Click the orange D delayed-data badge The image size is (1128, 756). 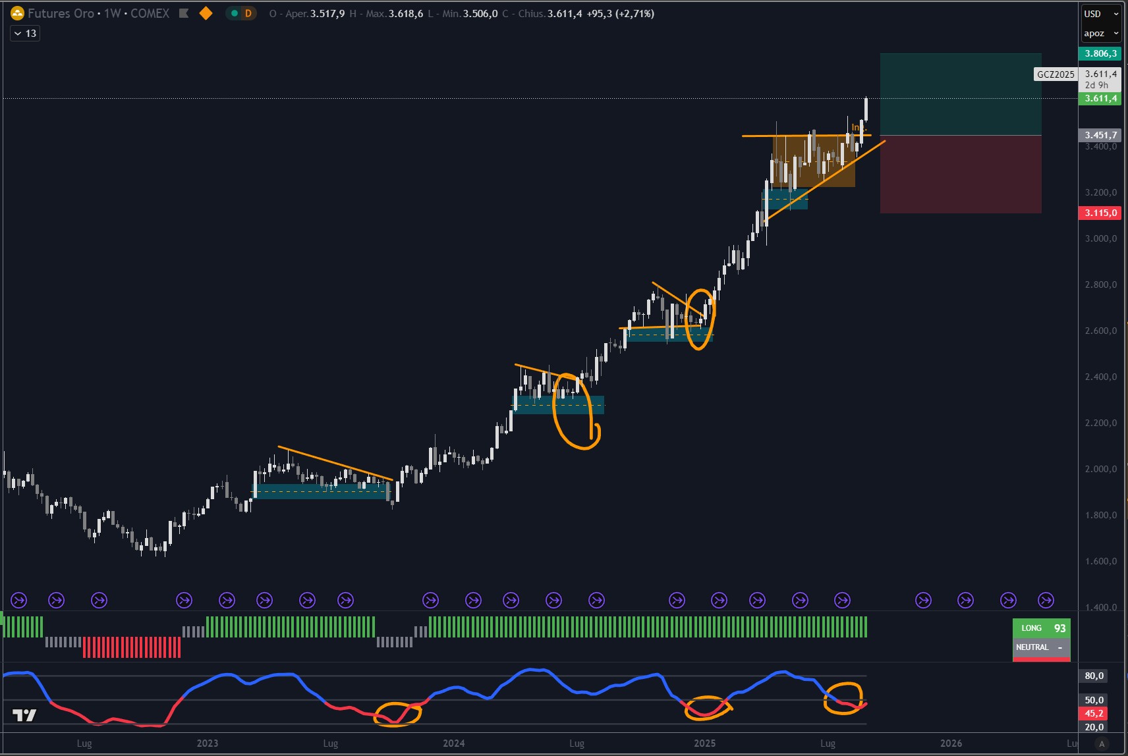point(248,13)
